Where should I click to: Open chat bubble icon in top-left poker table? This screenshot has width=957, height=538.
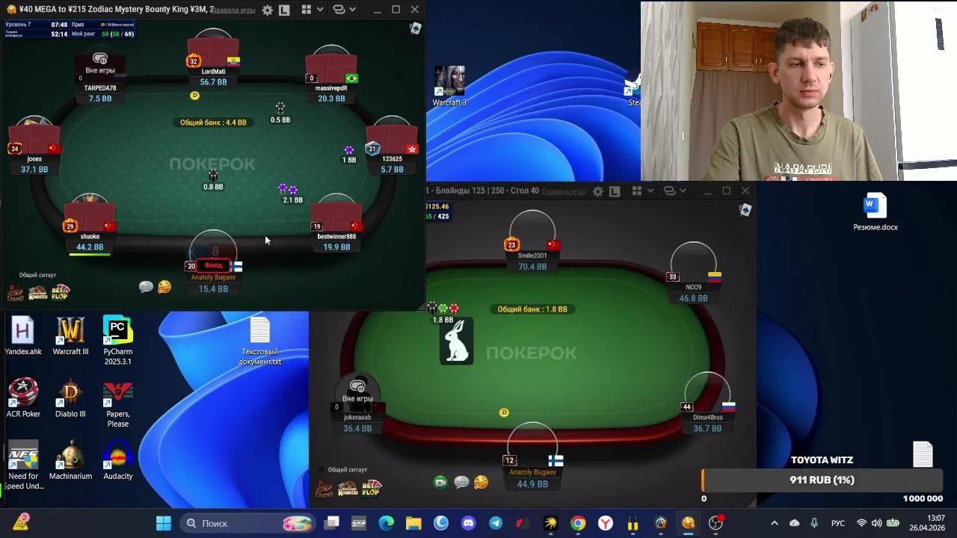pos(146,287)
